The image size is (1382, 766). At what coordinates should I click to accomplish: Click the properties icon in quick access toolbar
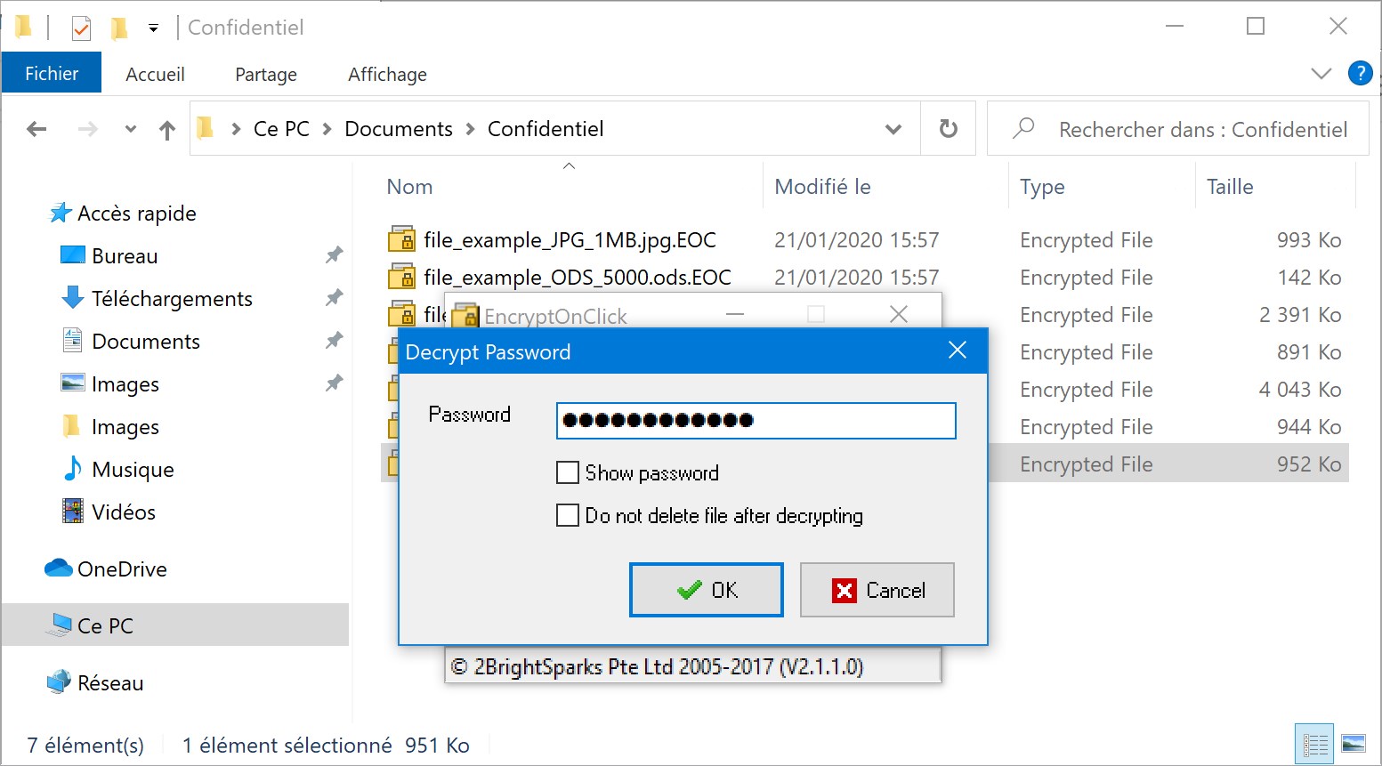pyautogui.click(x=81, y=28)
